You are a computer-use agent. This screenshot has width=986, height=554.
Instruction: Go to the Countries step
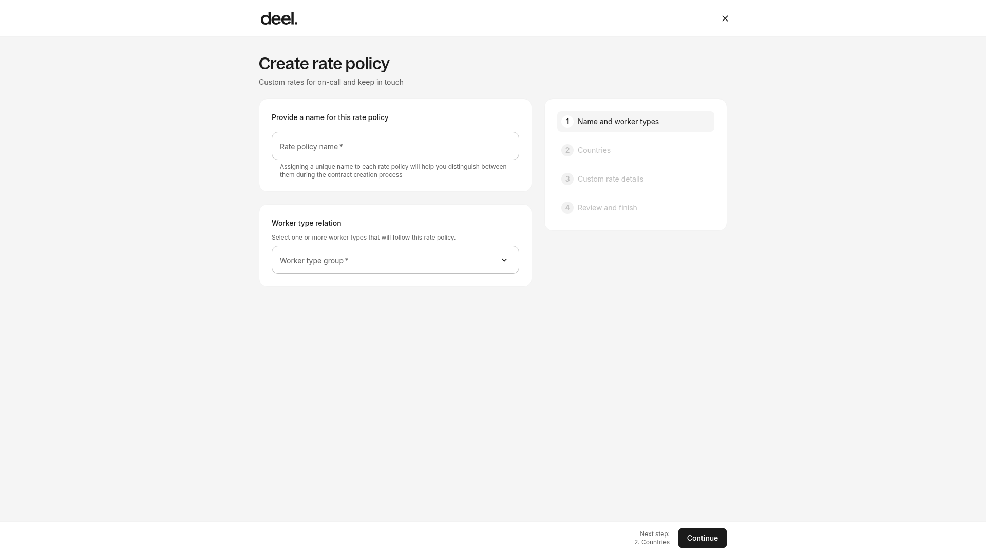pos(636,150)
